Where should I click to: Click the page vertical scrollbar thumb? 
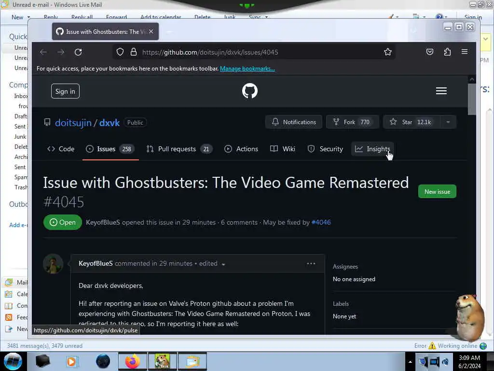[472, 100]
